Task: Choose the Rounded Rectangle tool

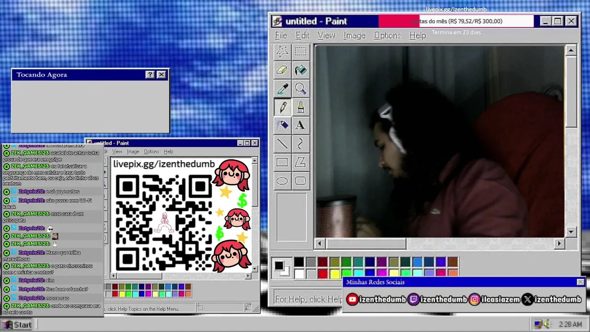Action: click(301, 181)
